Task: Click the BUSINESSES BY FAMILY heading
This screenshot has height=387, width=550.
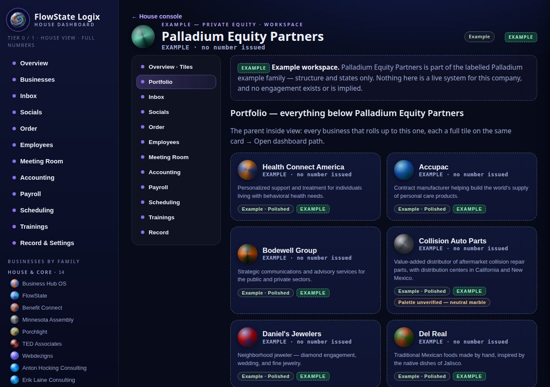Action: [x=44, y=261]
